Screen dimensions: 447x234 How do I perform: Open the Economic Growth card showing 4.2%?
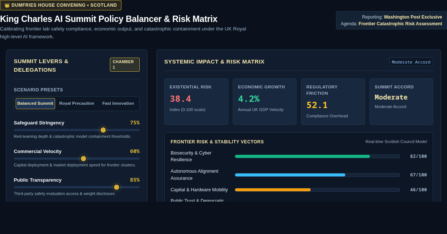coord(264,102)
